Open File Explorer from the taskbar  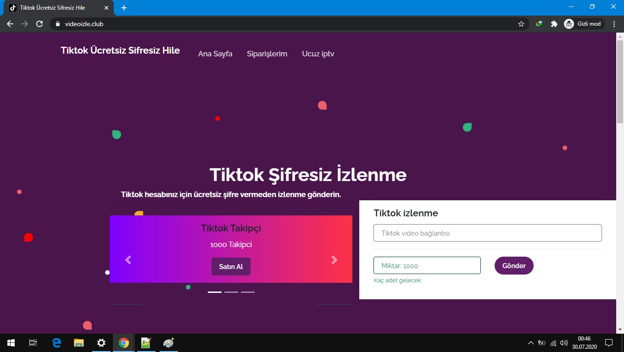tap(79, 343)
